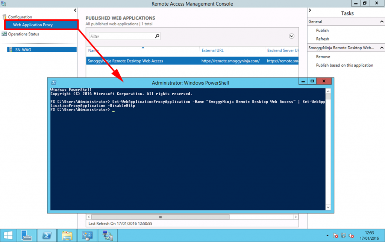Minimize the PowerShell window
Viewport: 385px width, 242px height.
303,81
